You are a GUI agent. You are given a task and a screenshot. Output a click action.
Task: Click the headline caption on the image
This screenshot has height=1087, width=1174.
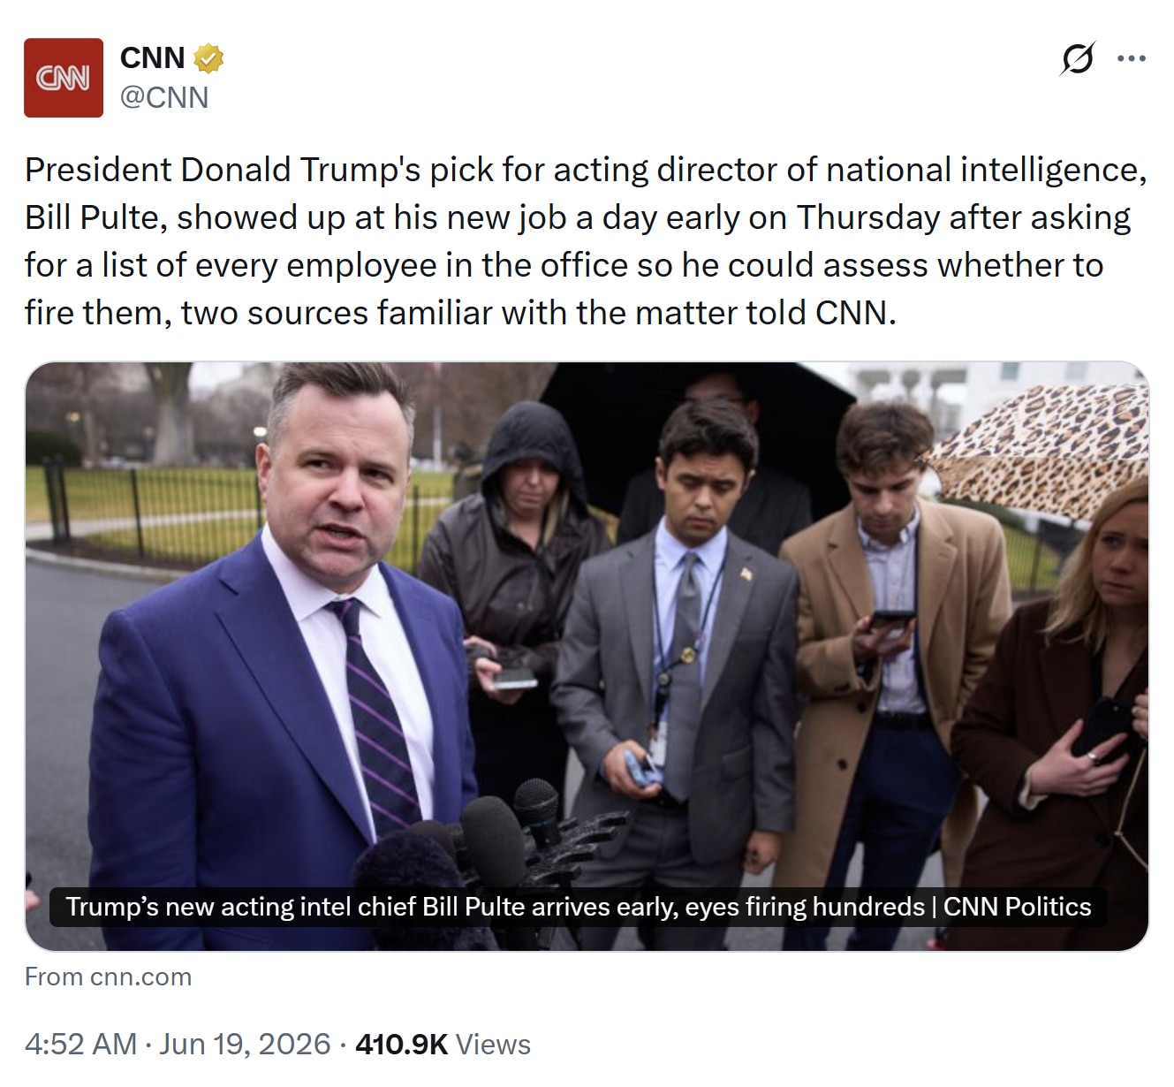point(578,907)
